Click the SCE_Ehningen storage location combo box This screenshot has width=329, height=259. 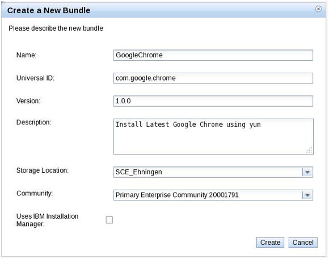pyautogui.click(x=213, y=172)
